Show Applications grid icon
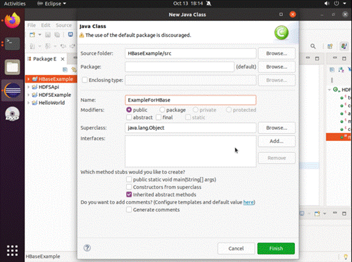Viewport: 352px width, 262px height. pos(12,251)
